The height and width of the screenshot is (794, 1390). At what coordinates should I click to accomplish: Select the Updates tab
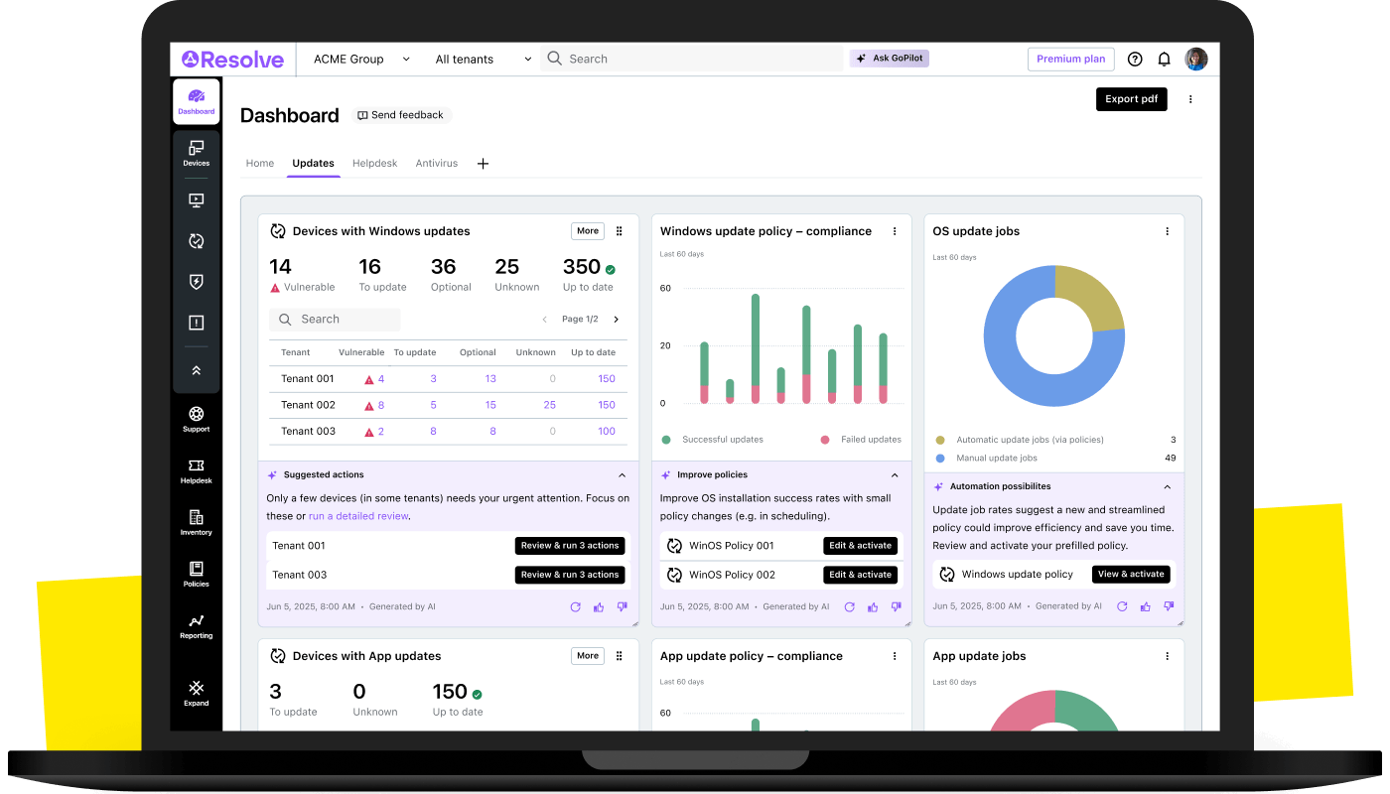point(314,164)
